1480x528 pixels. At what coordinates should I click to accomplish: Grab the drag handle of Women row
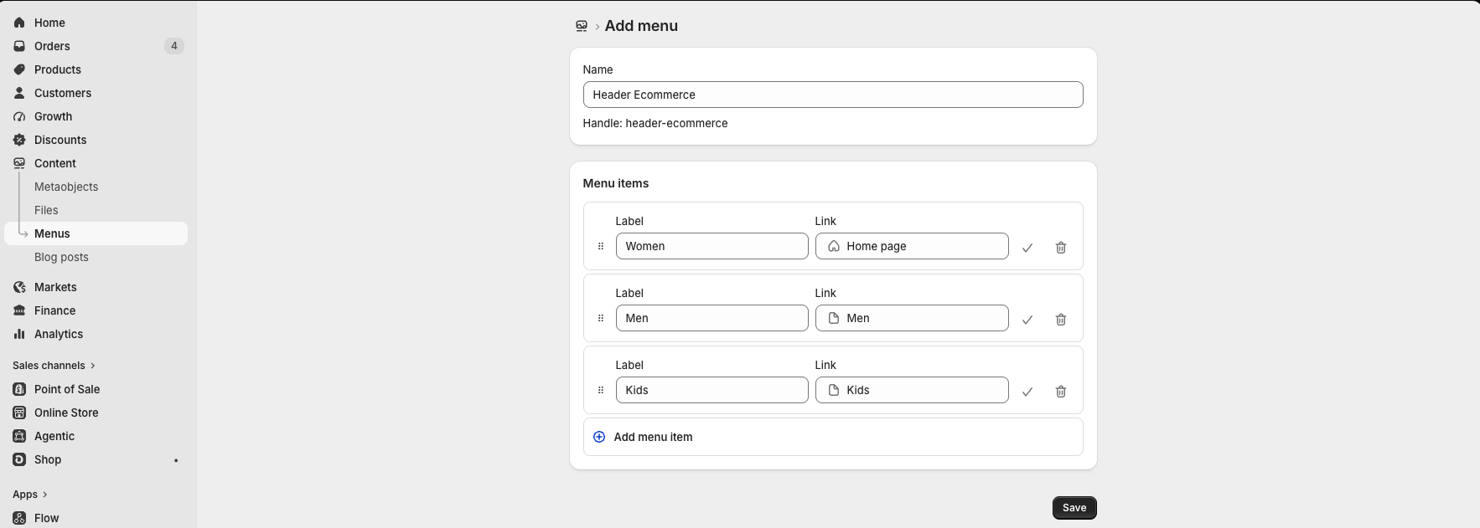click(x=601, y=246)
